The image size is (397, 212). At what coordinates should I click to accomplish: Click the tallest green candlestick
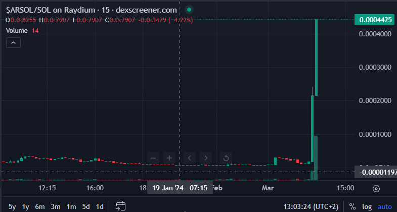tap(316, 58)
